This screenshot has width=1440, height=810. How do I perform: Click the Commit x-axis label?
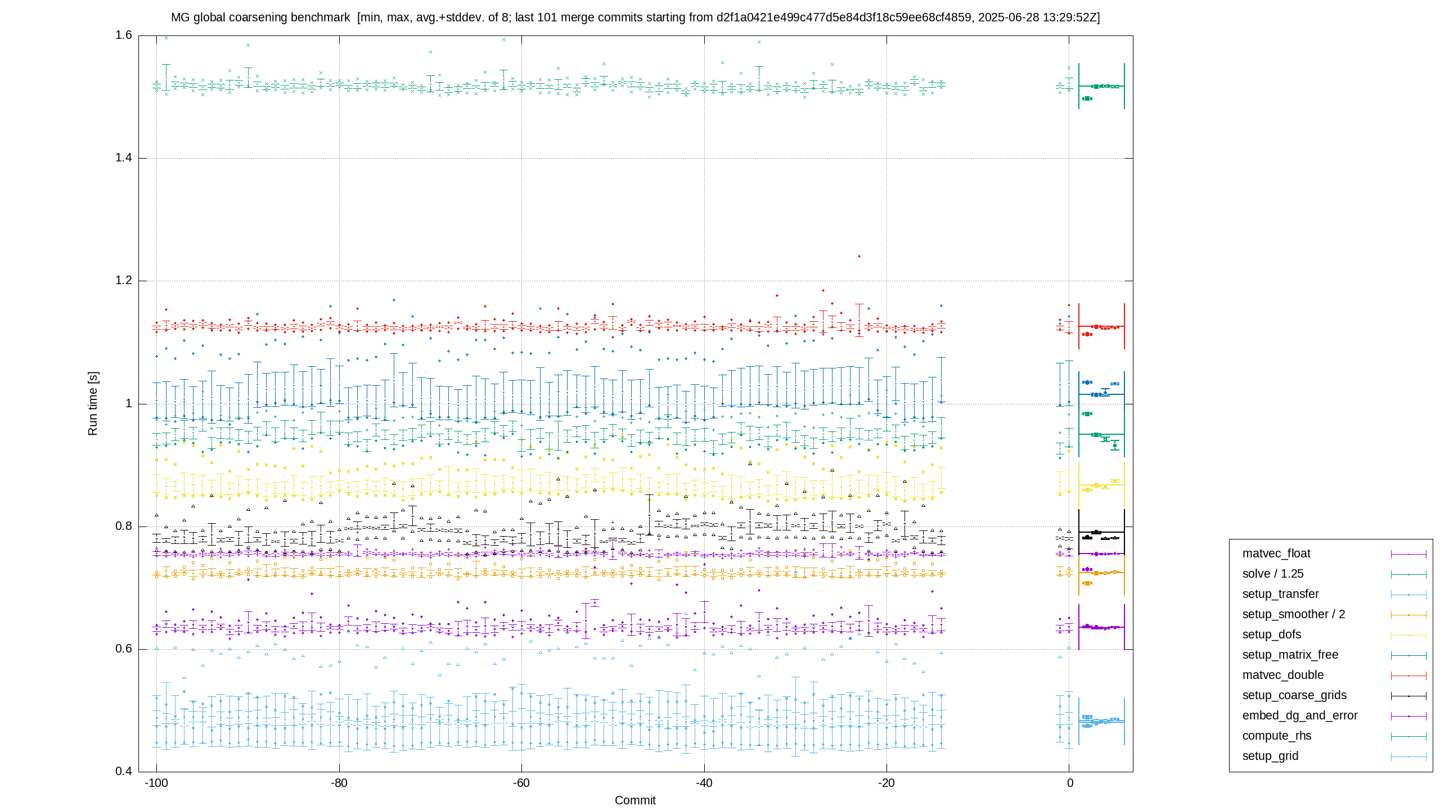point(635,800)
